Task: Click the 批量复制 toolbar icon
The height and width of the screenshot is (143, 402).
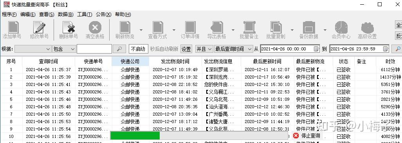Action: click(x=276, y=27)
